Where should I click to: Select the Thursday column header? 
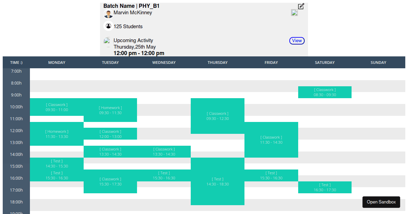click(218, 63)
